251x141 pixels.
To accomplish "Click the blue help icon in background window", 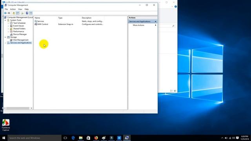I will 176,7.
